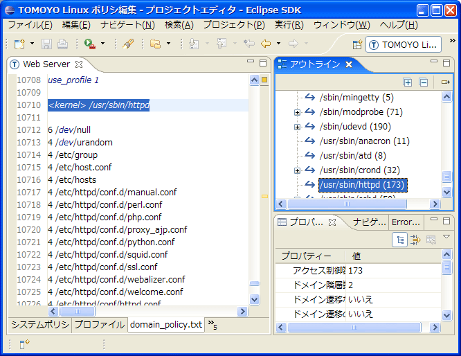Screen dimensions: 461x356
Task: Open the properties view menu triangle
Action: [446, 237]
